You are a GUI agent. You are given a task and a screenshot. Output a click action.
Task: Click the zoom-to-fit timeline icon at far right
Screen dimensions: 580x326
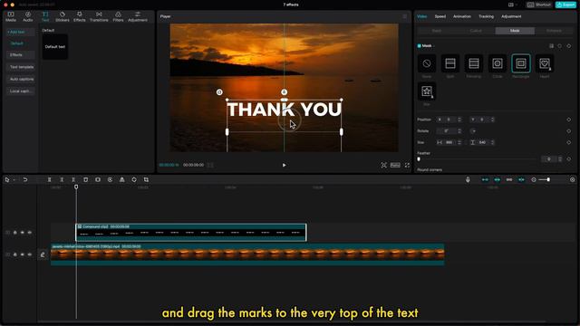click(x=572, y=179)
